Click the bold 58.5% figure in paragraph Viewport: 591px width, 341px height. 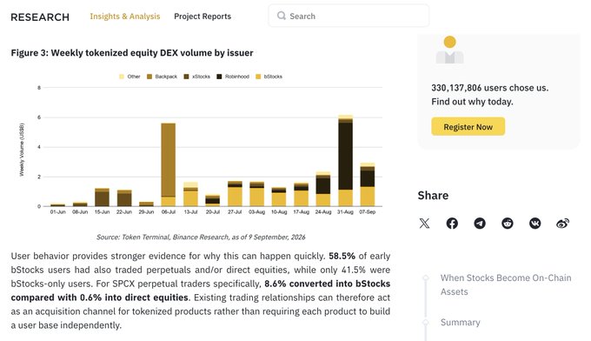pyautogui.click(x=342, y=256)
